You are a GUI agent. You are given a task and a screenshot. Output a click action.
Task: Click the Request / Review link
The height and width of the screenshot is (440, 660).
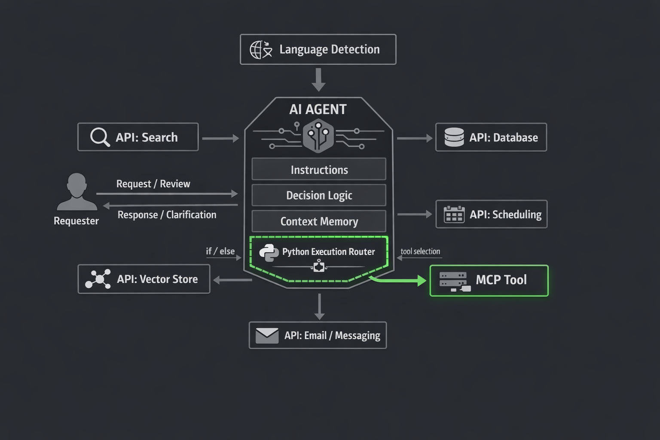pyautogui.click(x=153, y=183)
